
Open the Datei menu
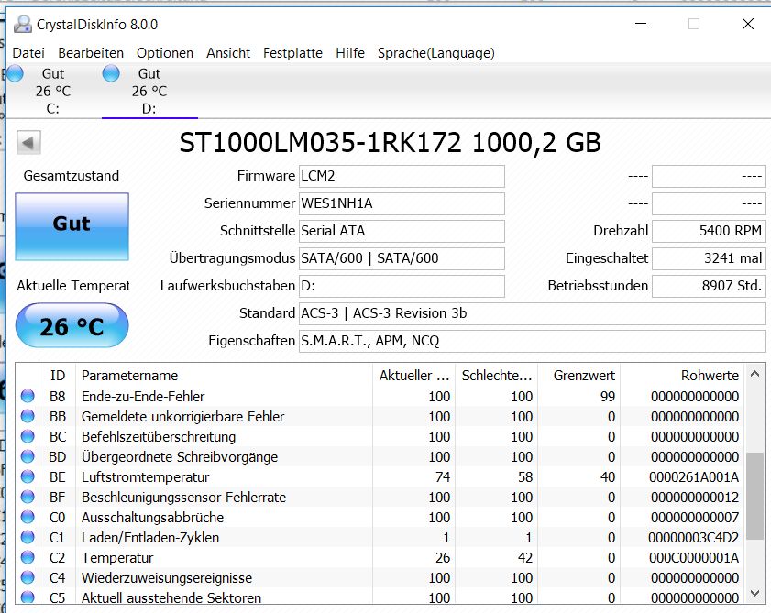[x=28, y=53]
